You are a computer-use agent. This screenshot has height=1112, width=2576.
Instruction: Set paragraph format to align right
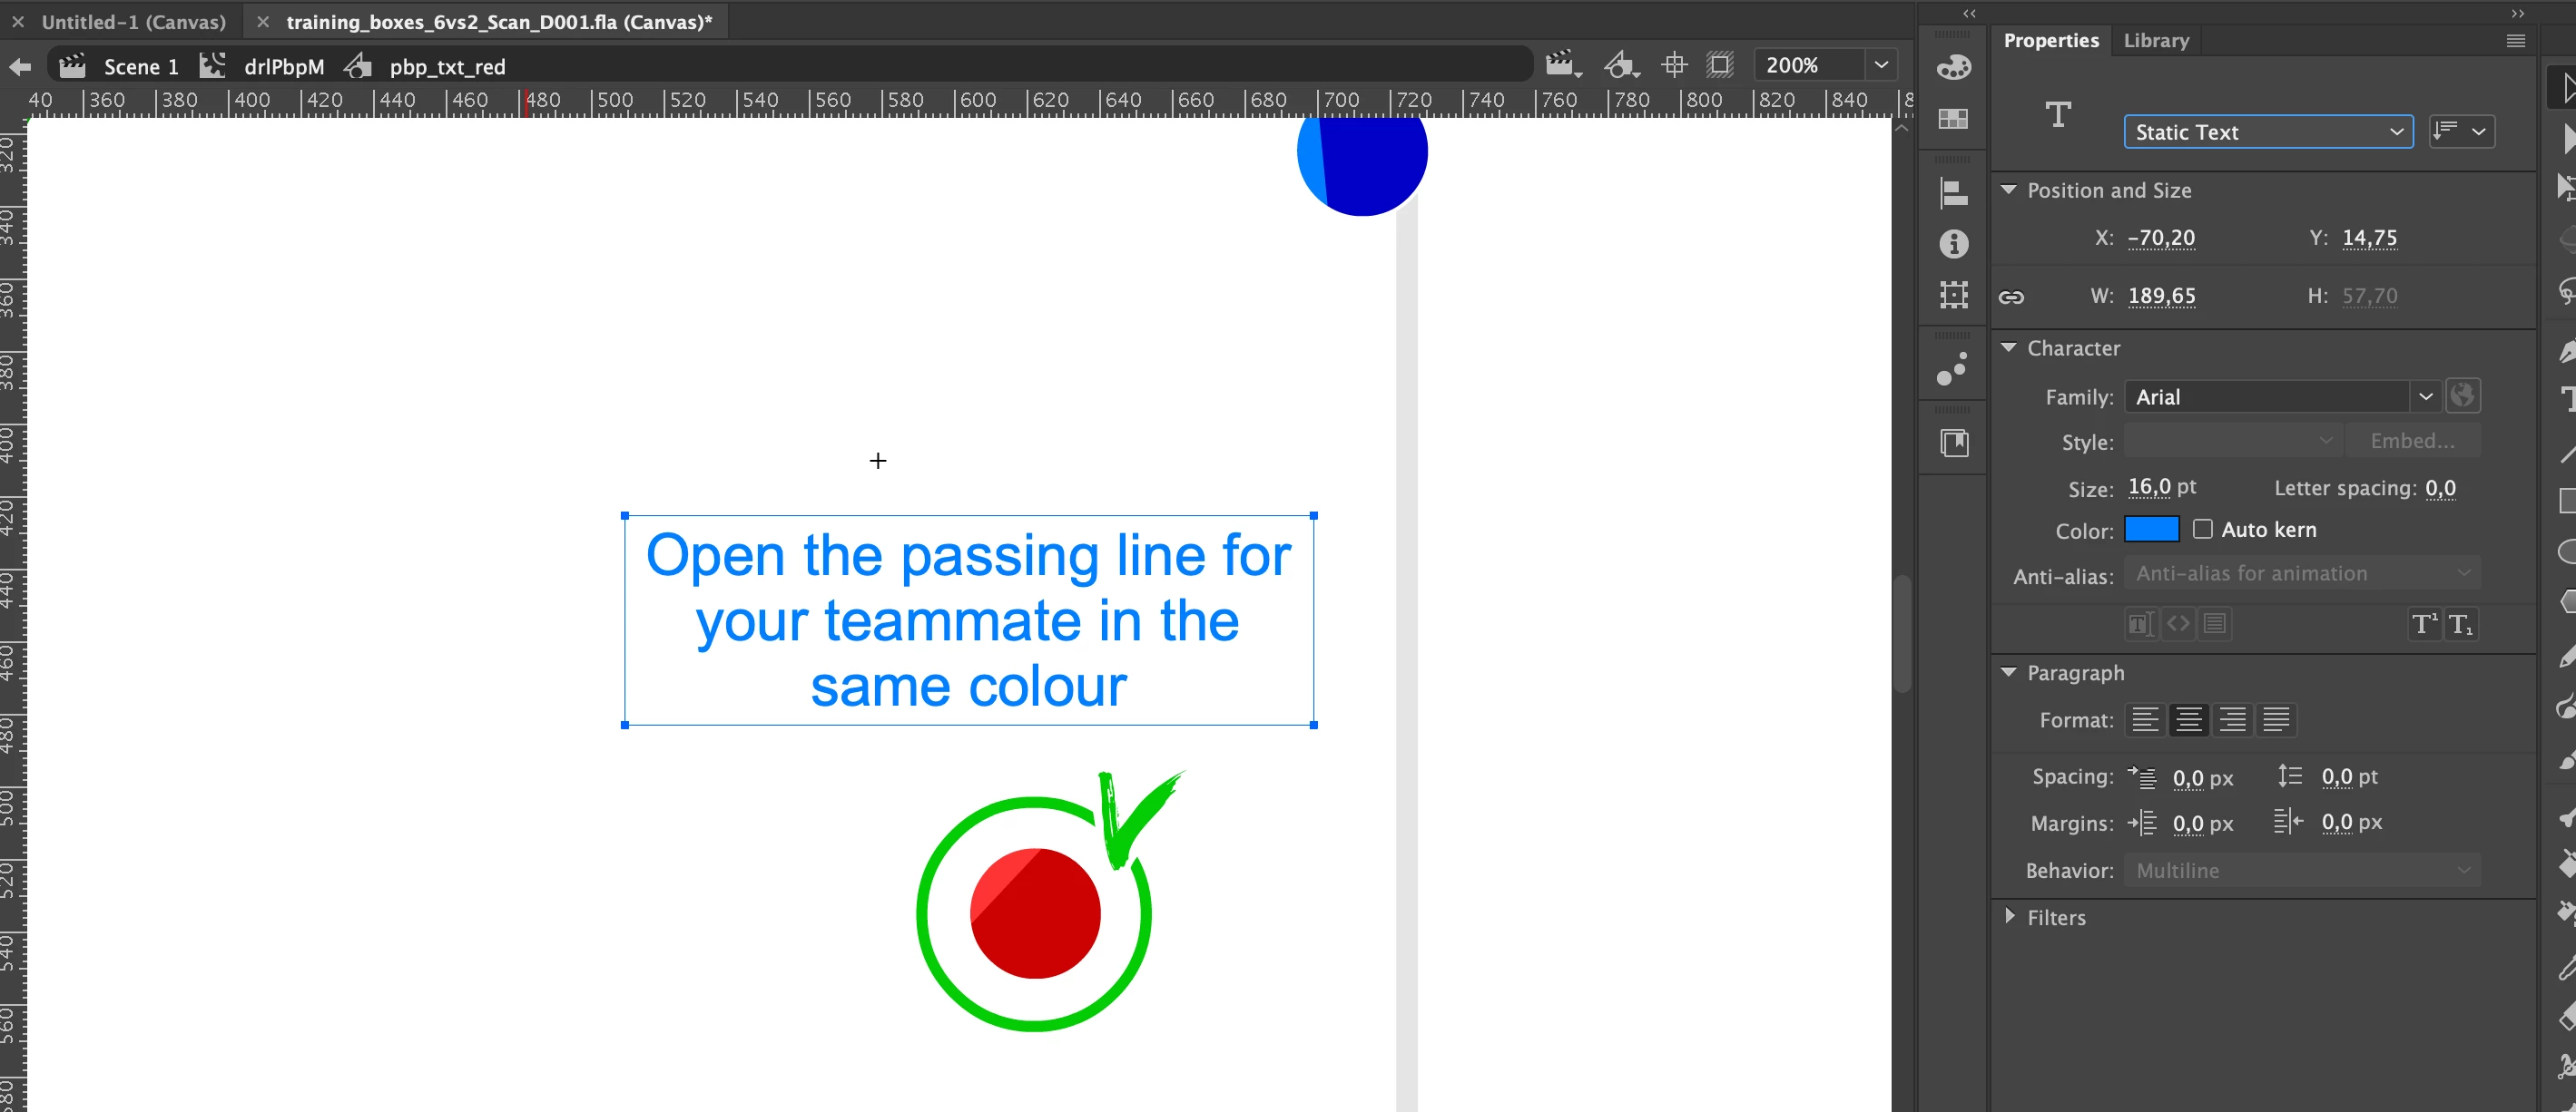click(x=2232, y=719)
